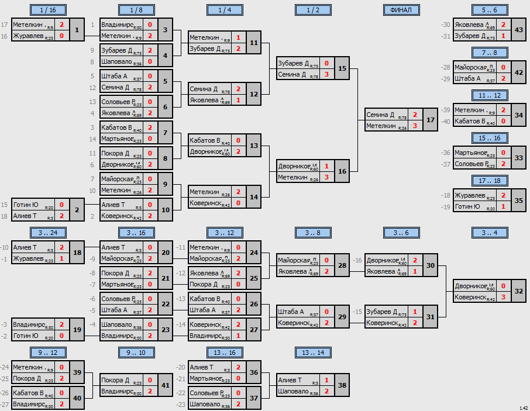This screenshot has width=530, height=411.
Task: Open the "3 .. 16" bracket header
Action: coord(136,233)
